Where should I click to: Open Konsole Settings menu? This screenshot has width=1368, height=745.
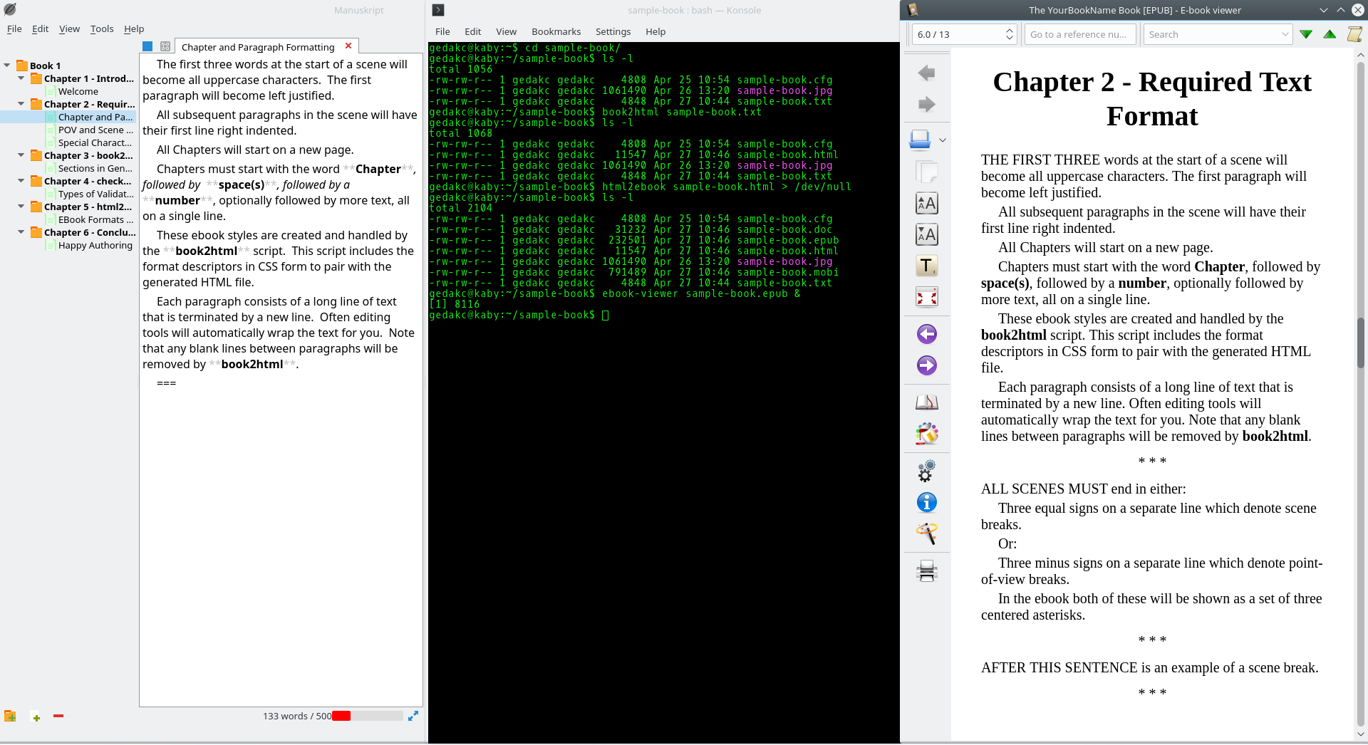point(613,31)
